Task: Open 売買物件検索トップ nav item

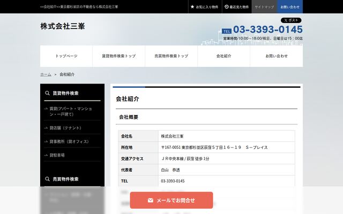Action: [171, 56]
